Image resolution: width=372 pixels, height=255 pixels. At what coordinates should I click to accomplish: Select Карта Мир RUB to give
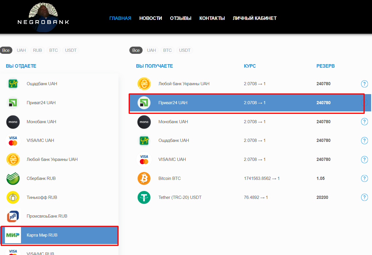pyautogui.click(x=59, y=235)
